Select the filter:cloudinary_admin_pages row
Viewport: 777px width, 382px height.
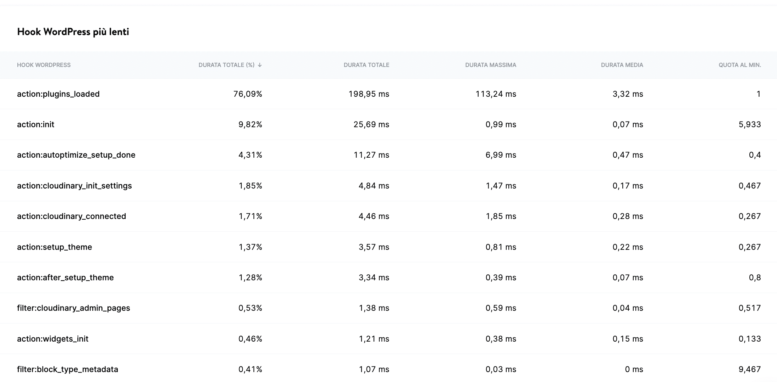pyautogui.click(x=73, y=308)
